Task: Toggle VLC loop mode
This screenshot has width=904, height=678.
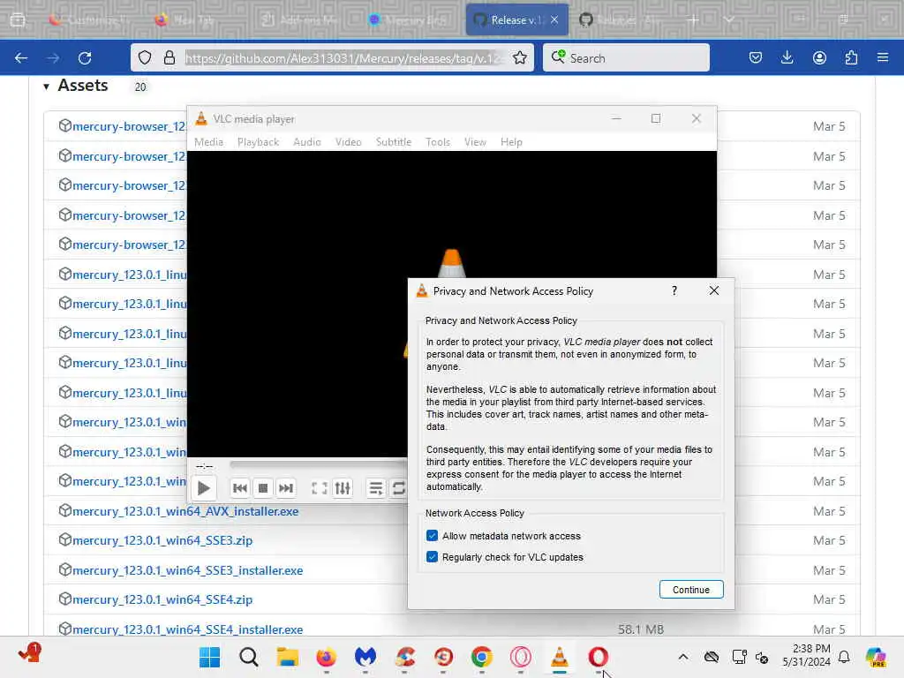Action: point(398,488)
